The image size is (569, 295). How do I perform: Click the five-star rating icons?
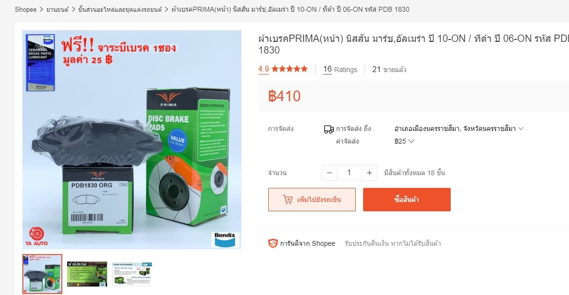(x=290, y=69)
